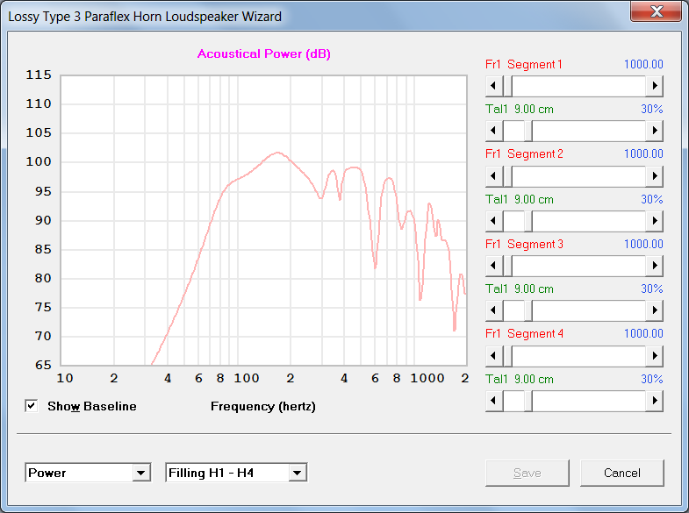Click the Tal1 slider thumb under Segment 2
Screen dimensions: 689x513
tap(528, 221)
